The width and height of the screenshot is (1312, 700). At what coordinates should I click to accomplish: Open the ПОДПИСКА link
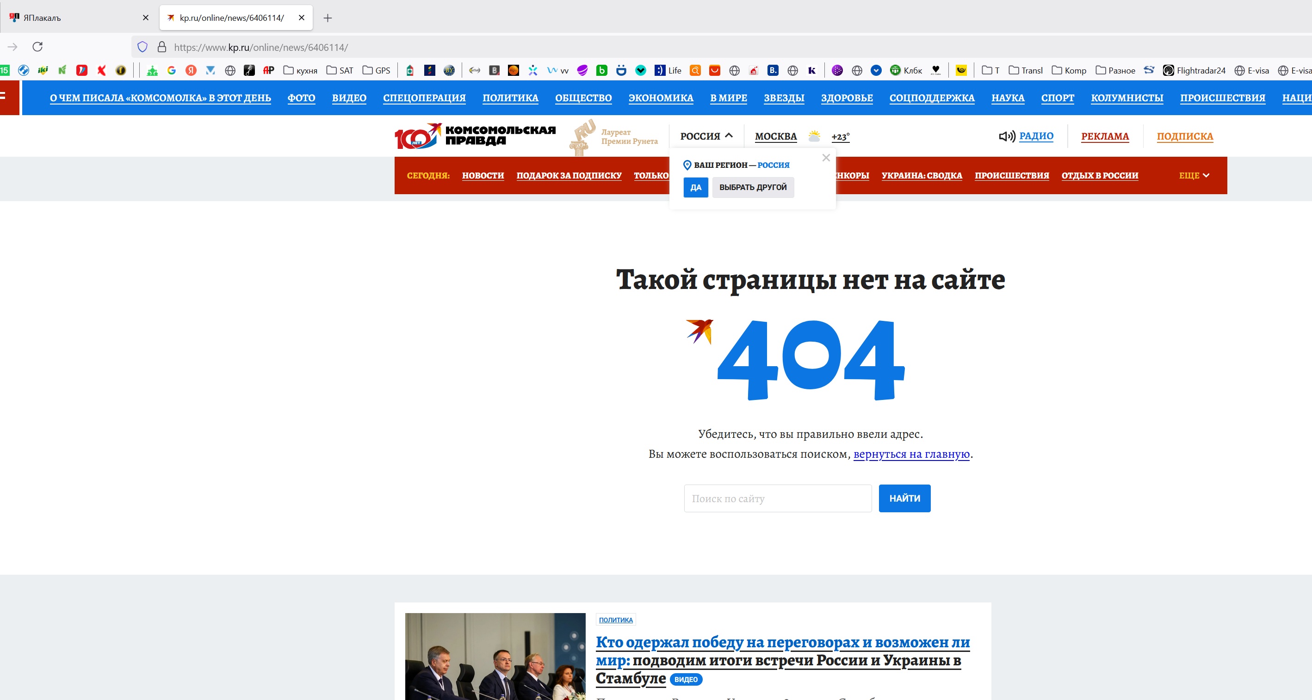pos(1185,136)
